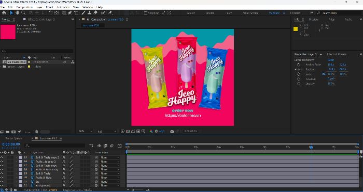363x192 pixels.
Task: Switch to Effects & Presets tab
Action: 337,54
